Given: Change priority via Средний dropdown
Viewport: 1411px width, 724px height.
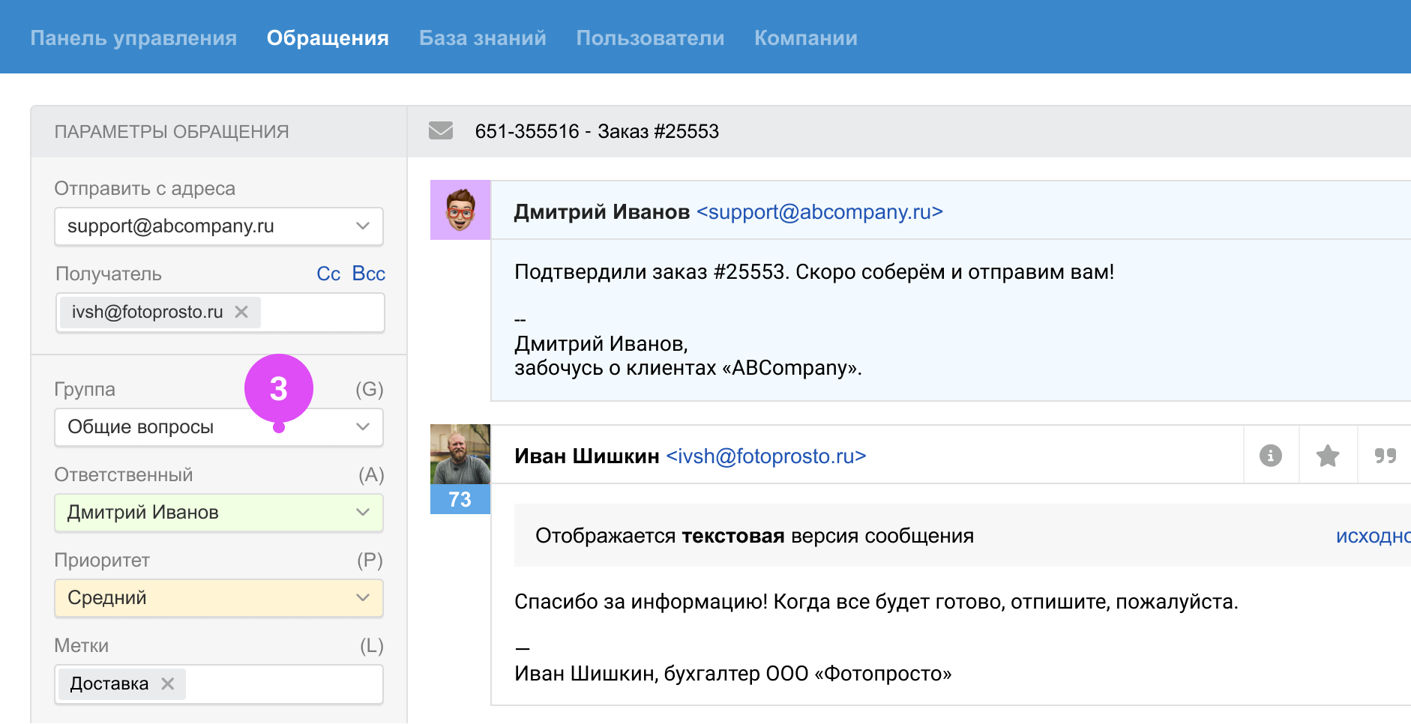Looking at the screenshot, I should (218, 598).
